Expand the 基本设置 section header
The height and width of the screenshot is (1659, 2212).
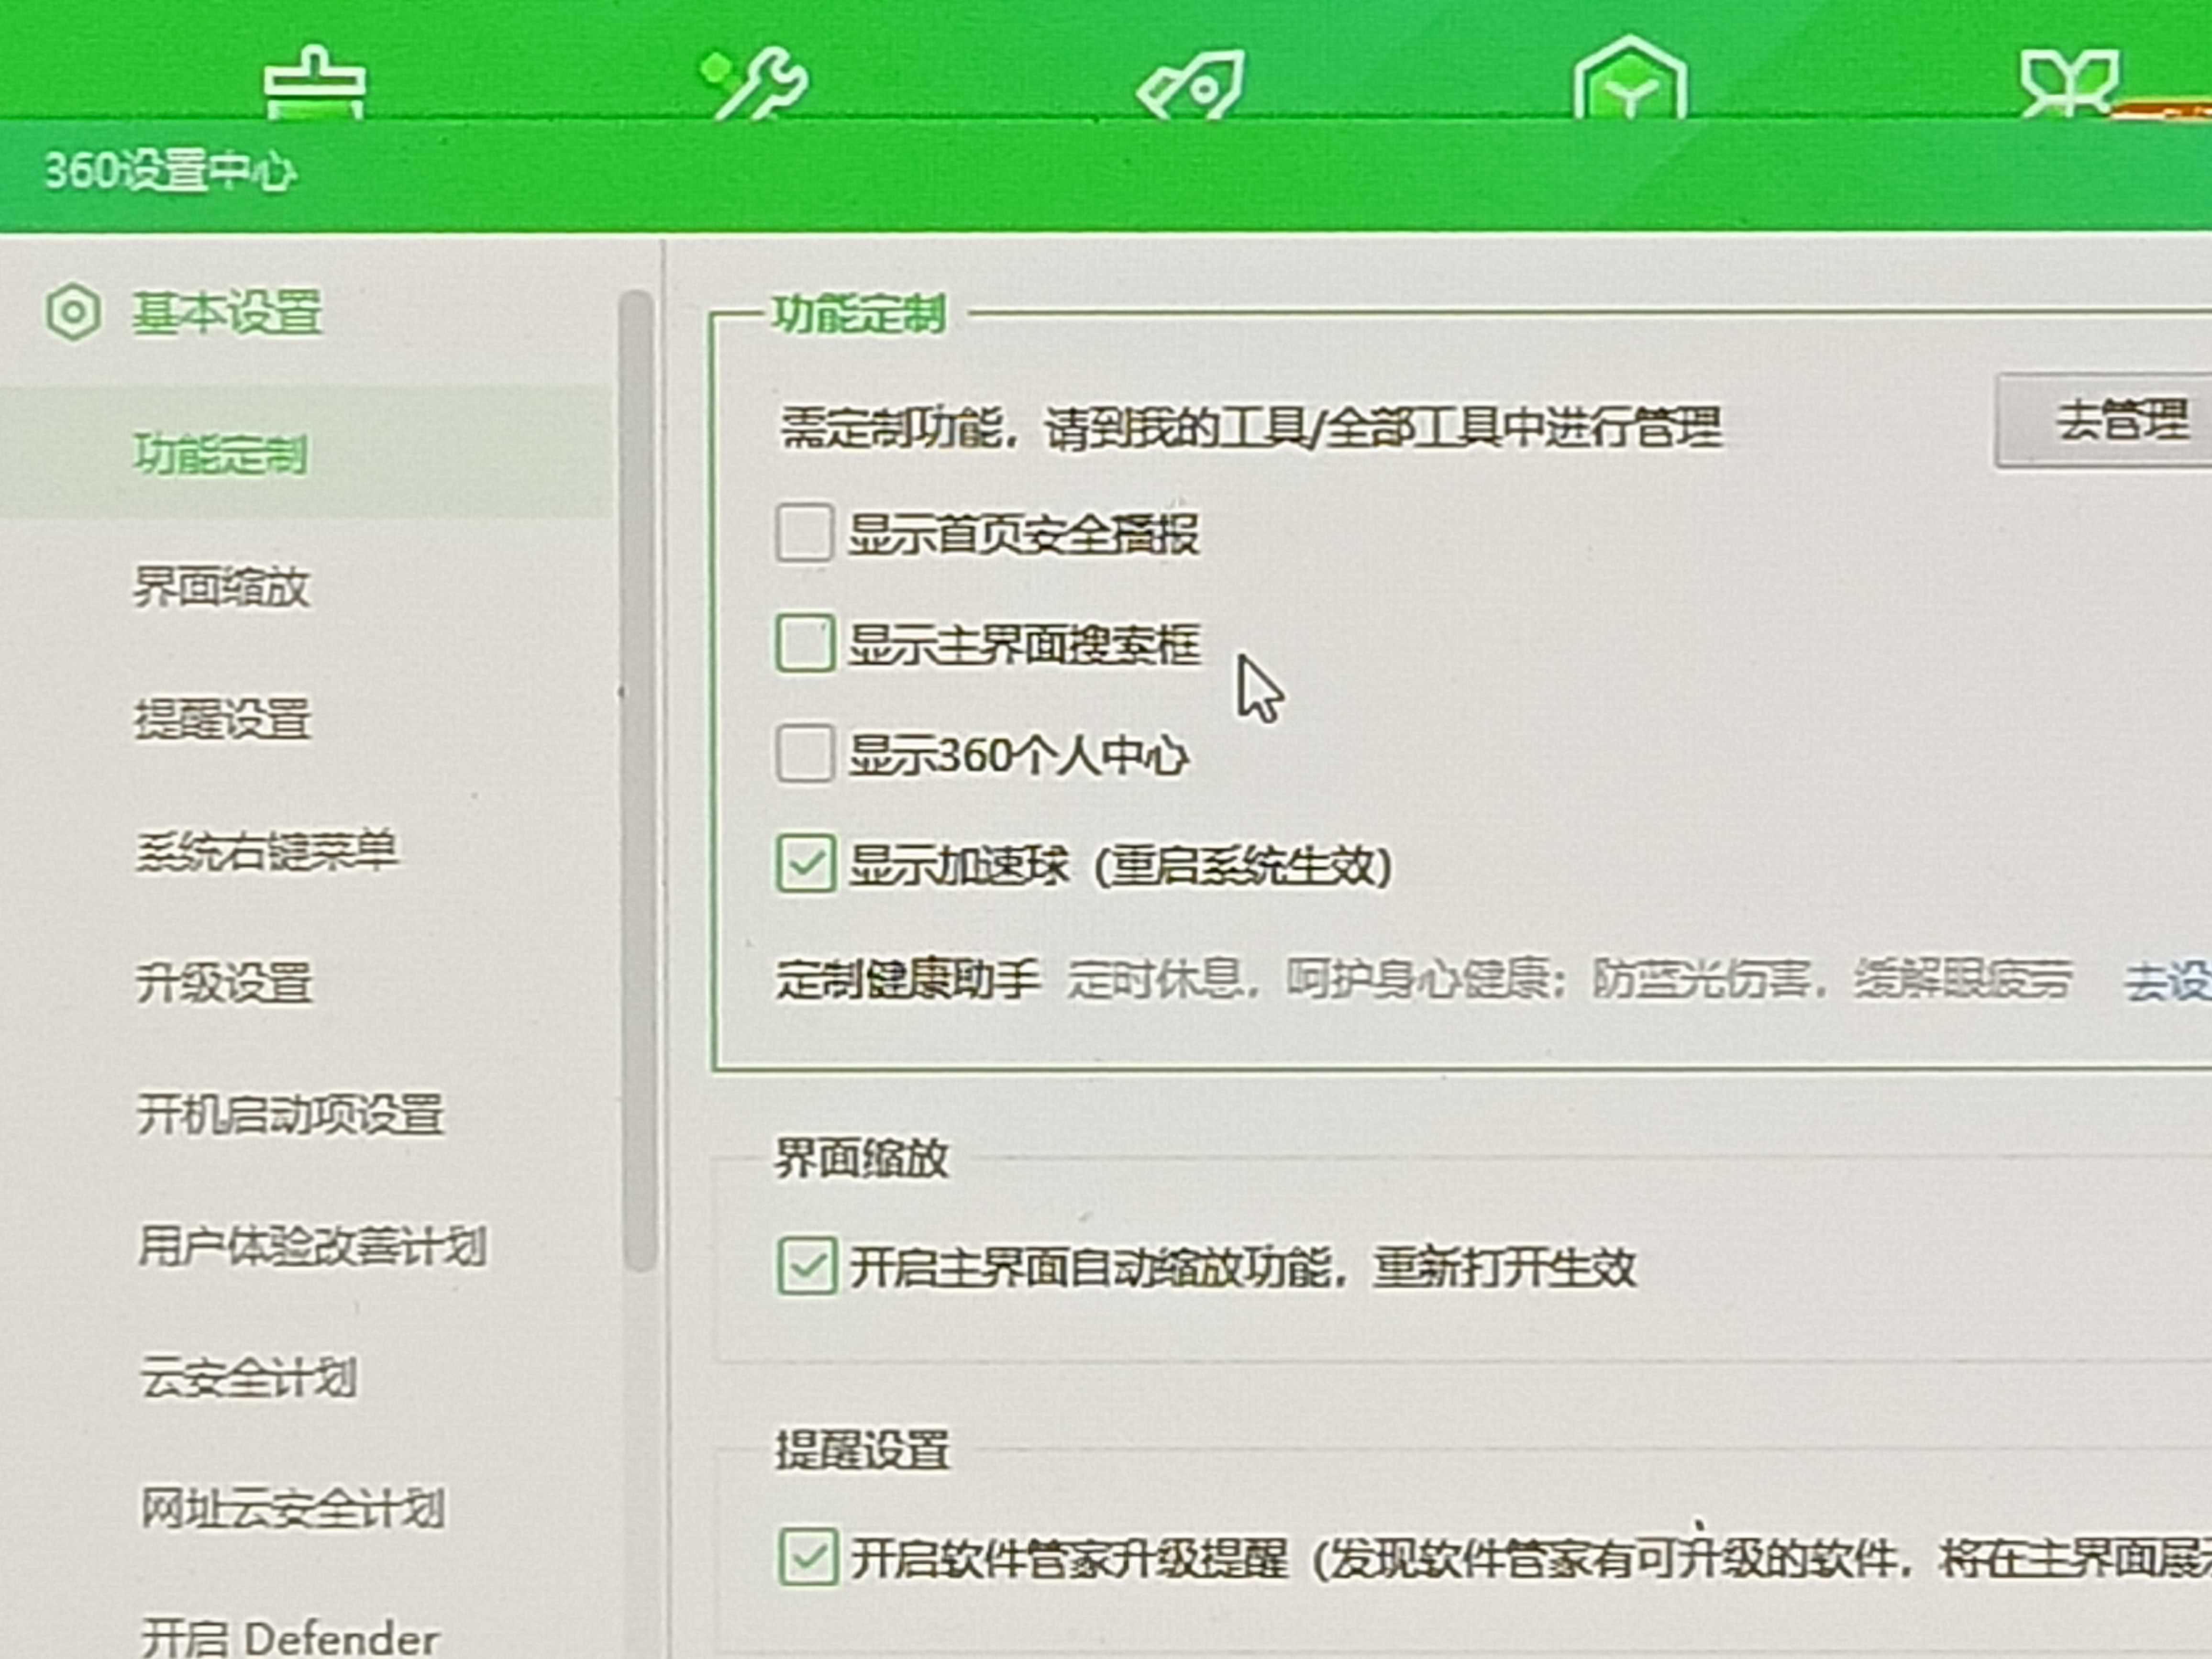tap(227, 313)
